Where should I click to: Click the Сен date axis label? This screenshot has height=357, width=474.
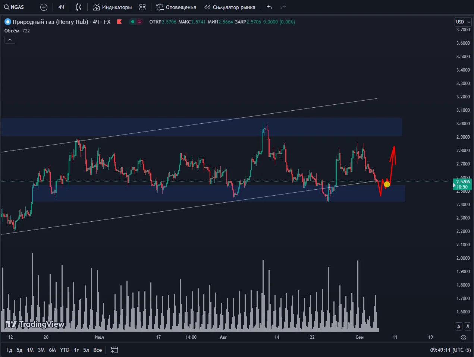360,337
